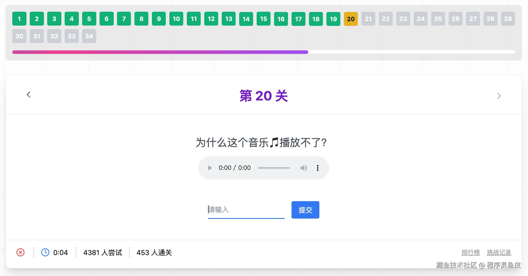Click the red error status icon

(20, 252)
